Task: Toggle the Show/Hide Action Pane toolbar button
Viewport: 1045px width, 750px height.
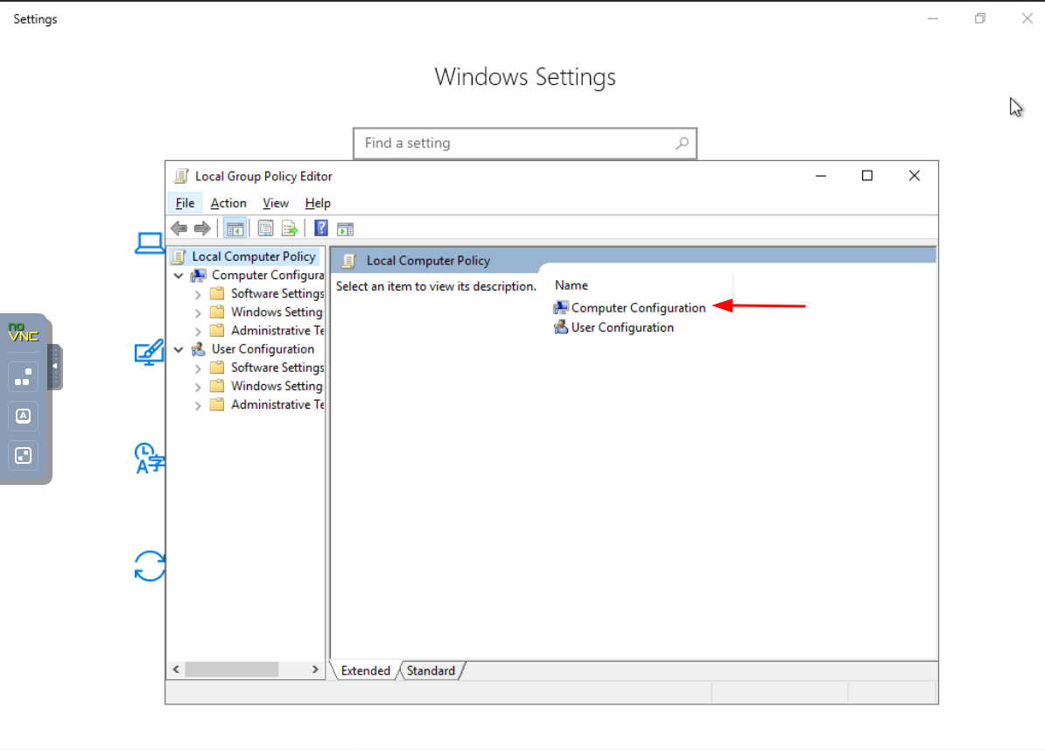Action: click(346, 229)
